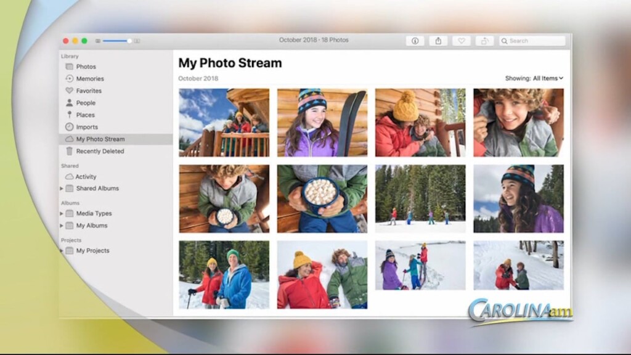The image size is (631, 355).
Task: Select My Photo Stream label in sidebar
Action: coord(100,139)
